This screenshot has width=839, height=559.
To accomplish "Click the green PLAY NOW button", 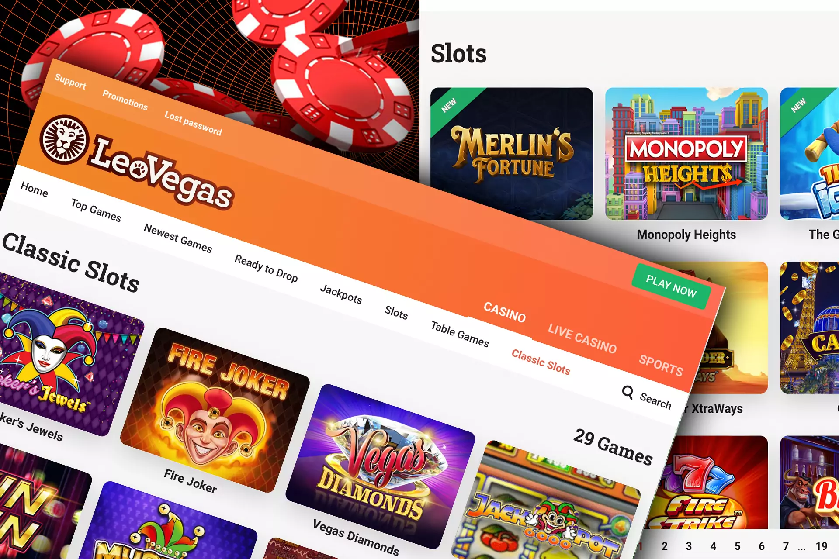I will point(671,286).
